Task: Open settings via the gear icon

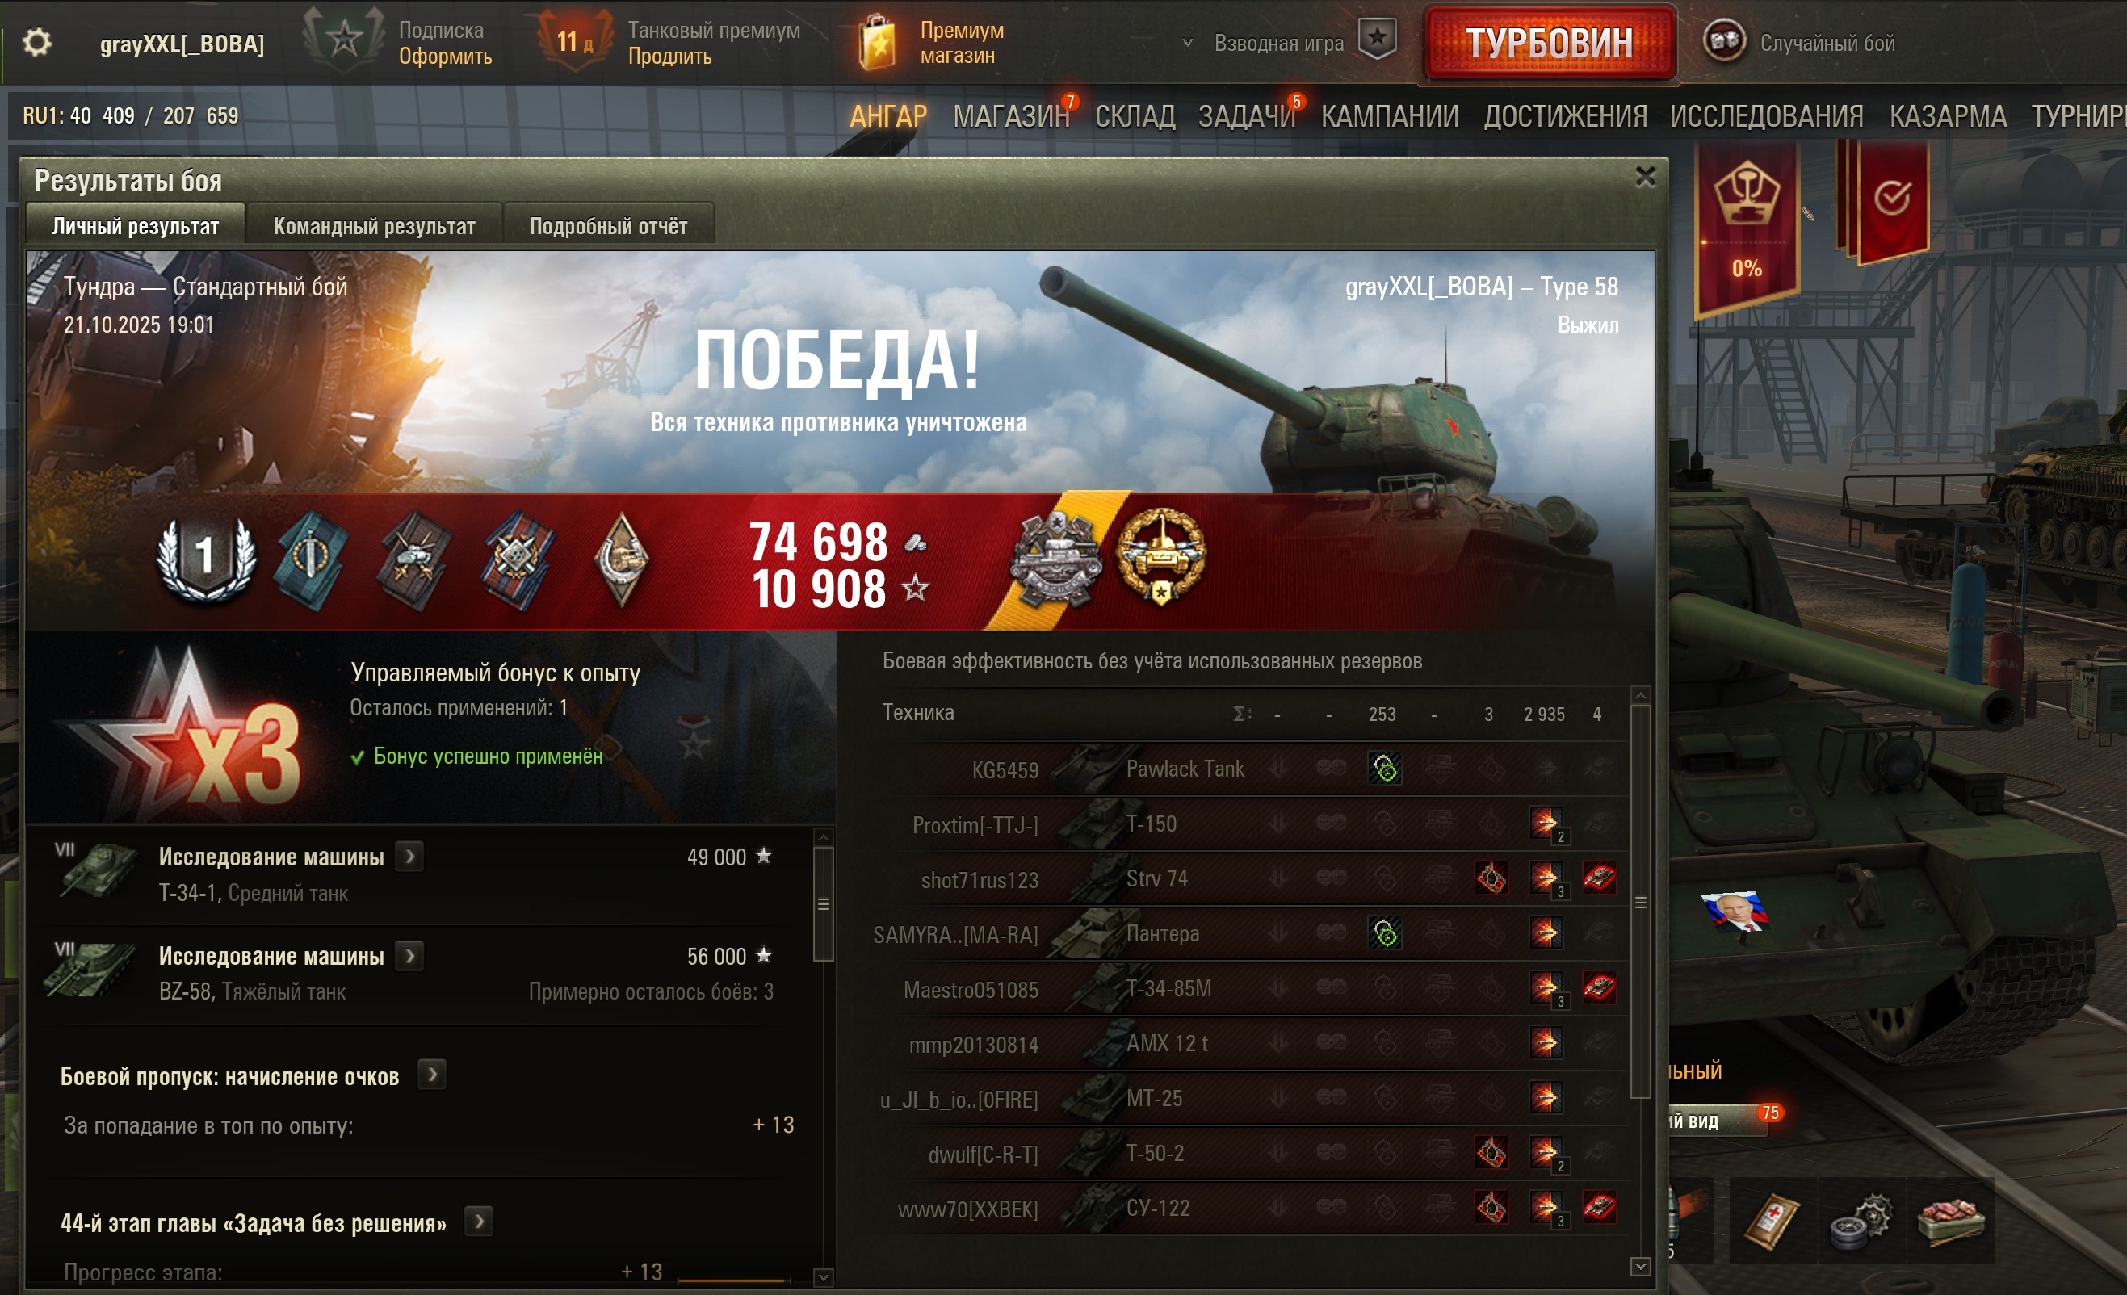Action: [36, 42]
